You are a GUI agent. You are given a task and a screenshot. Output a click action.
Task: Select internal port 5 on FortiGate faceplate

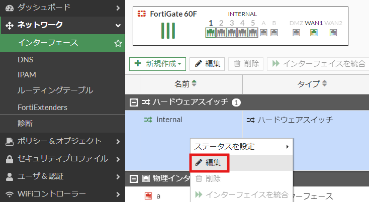(253, 33)
